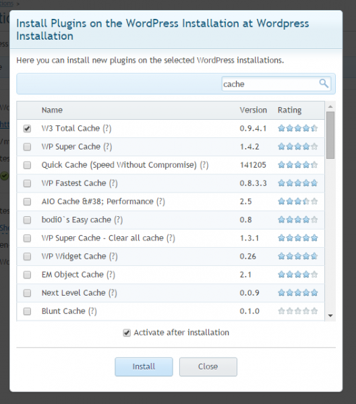Select WP Super Cache - Clear all cache checkbox
The width and height of the screenshot is (356, 404).
click(x=27, y=238)
